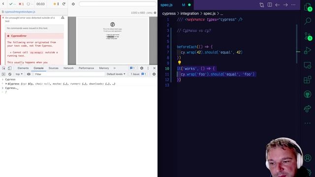Click the pending tests count
315x177 pixels.
[30, 4]
